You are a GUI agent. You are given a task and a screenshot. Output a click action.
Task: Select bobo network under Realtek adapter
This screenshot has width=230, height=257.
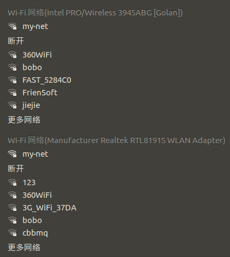115,220
